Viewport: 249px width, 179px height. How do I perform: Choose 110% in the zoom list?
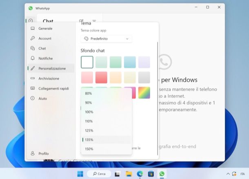pos(106,121)
